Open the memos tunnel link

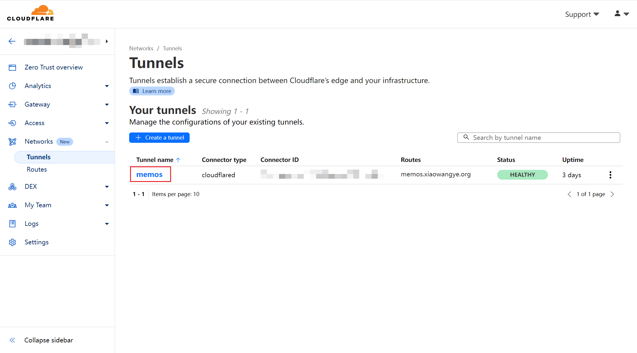(x=150, y=175)
